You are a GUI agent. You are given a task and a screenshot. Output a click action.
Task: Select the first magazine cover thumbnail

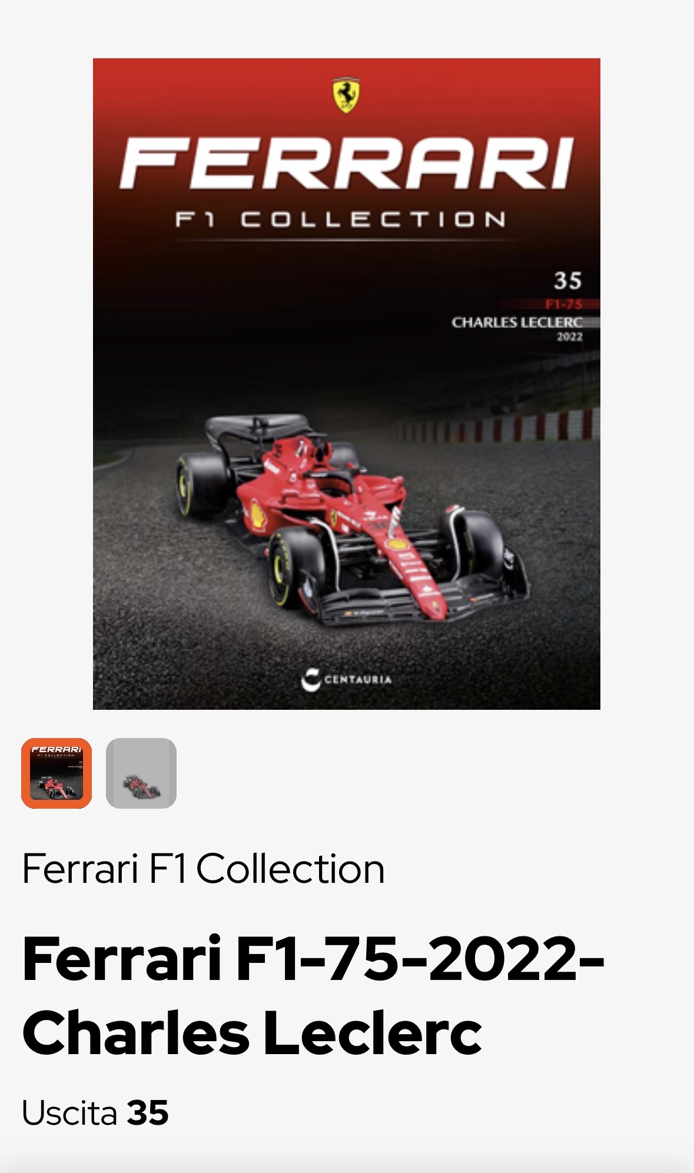coord(57,773)
